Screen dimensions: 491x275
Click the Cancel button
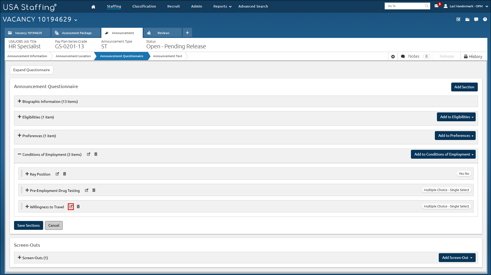(54, 225)
